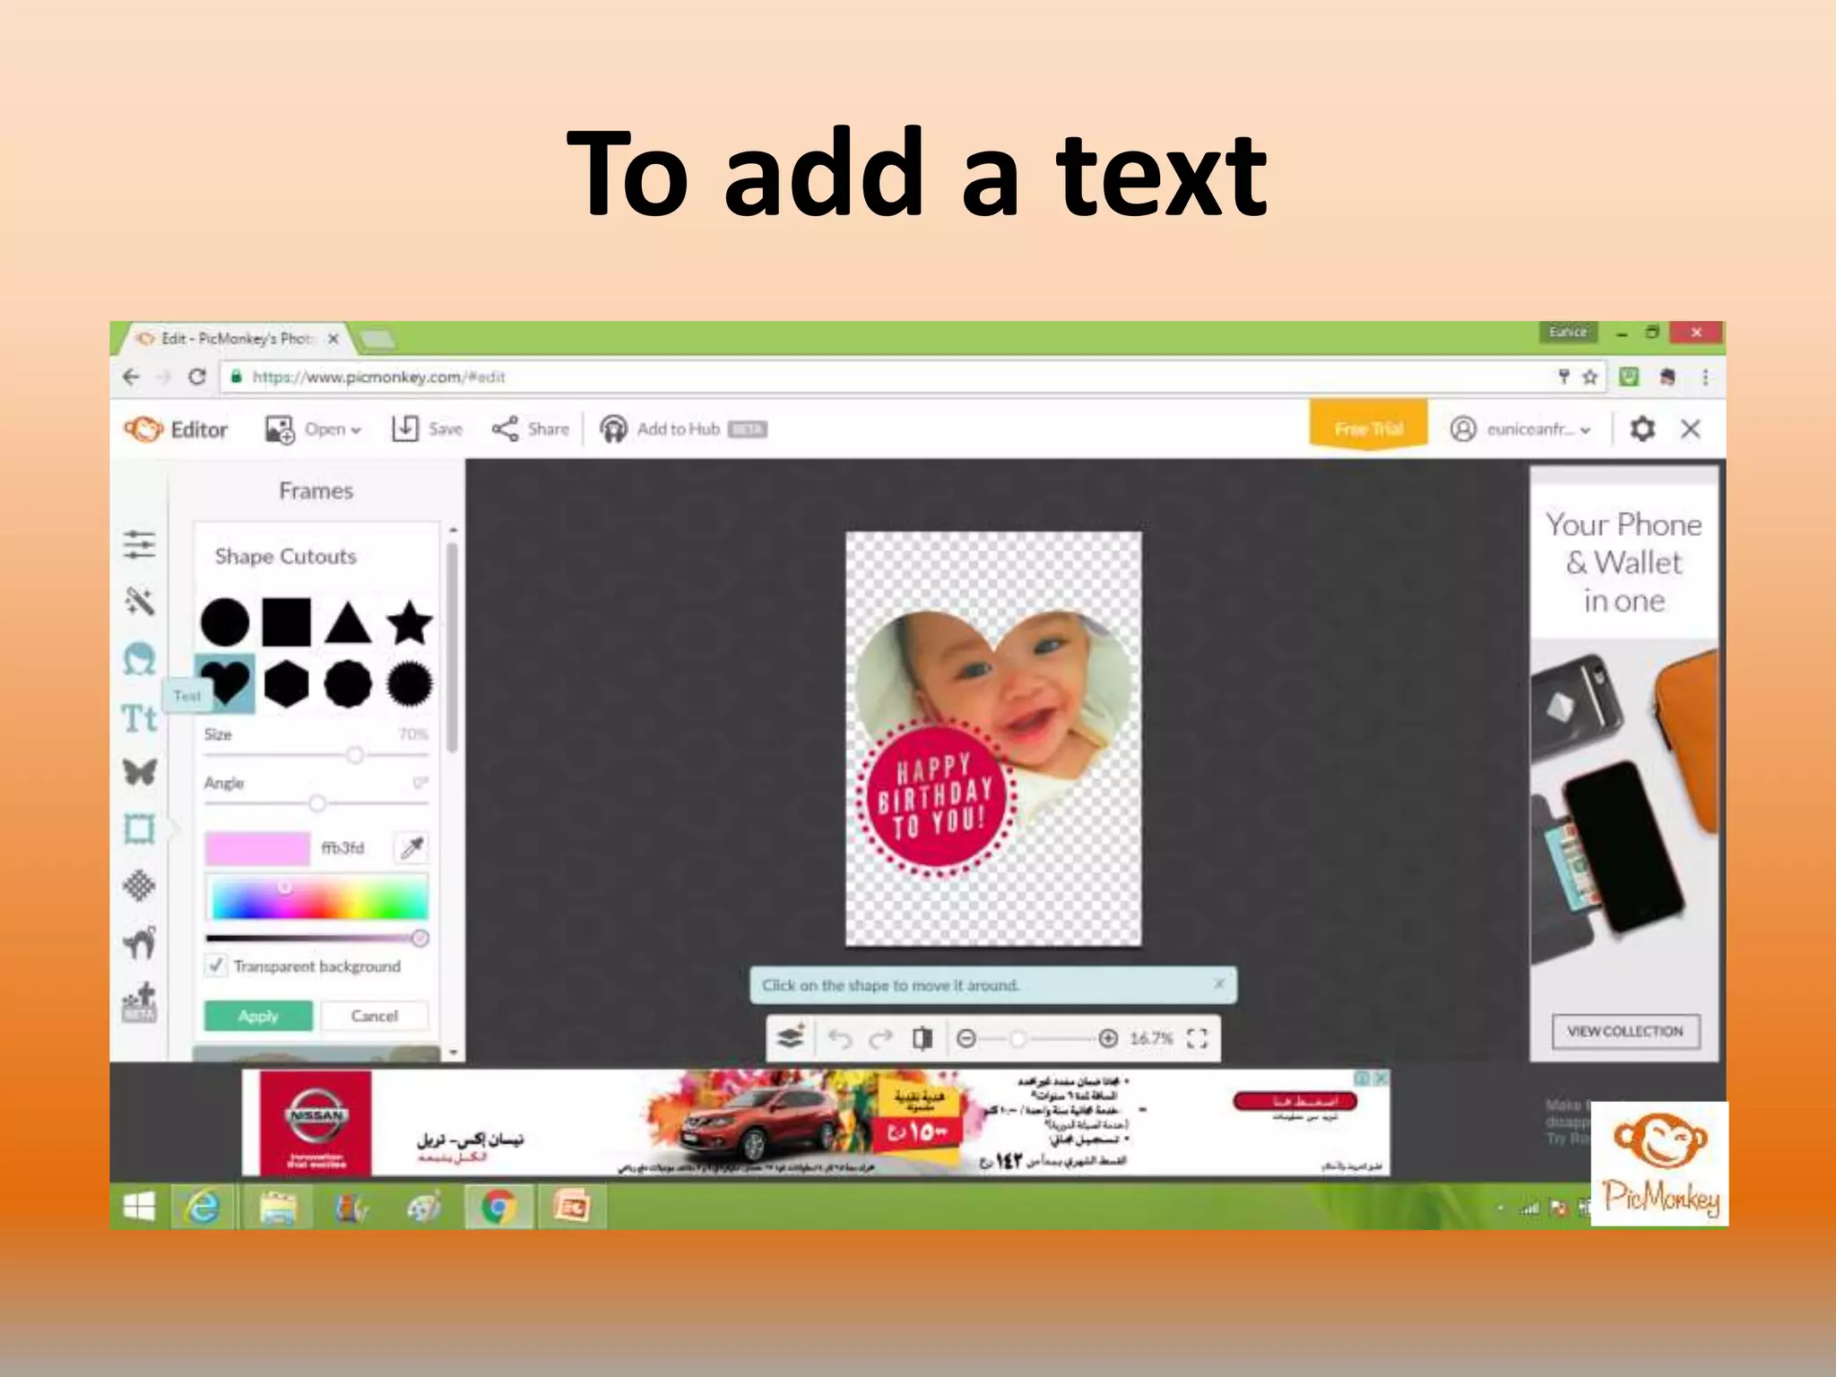Click Share in the top toolbar
1836x1377 pixels.
pos(530,429)
